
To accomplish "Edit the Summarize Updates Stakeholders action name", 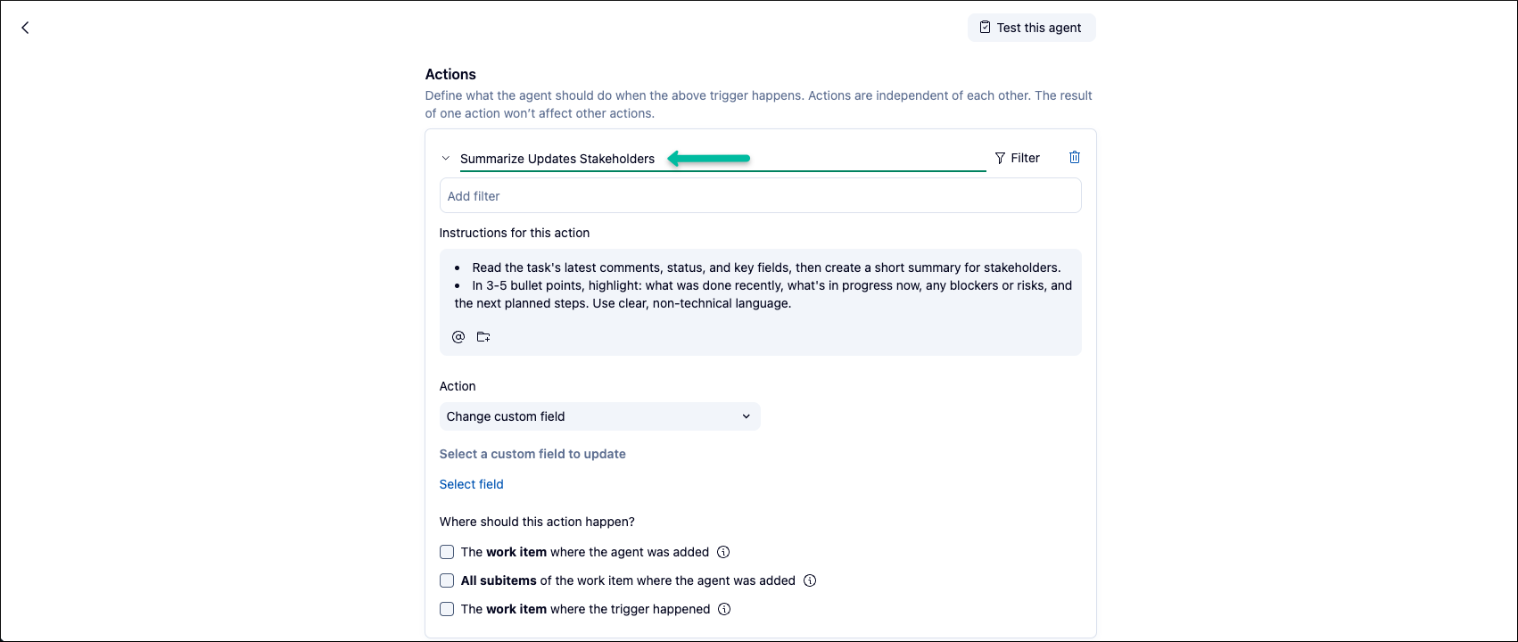I will (557, 159).
